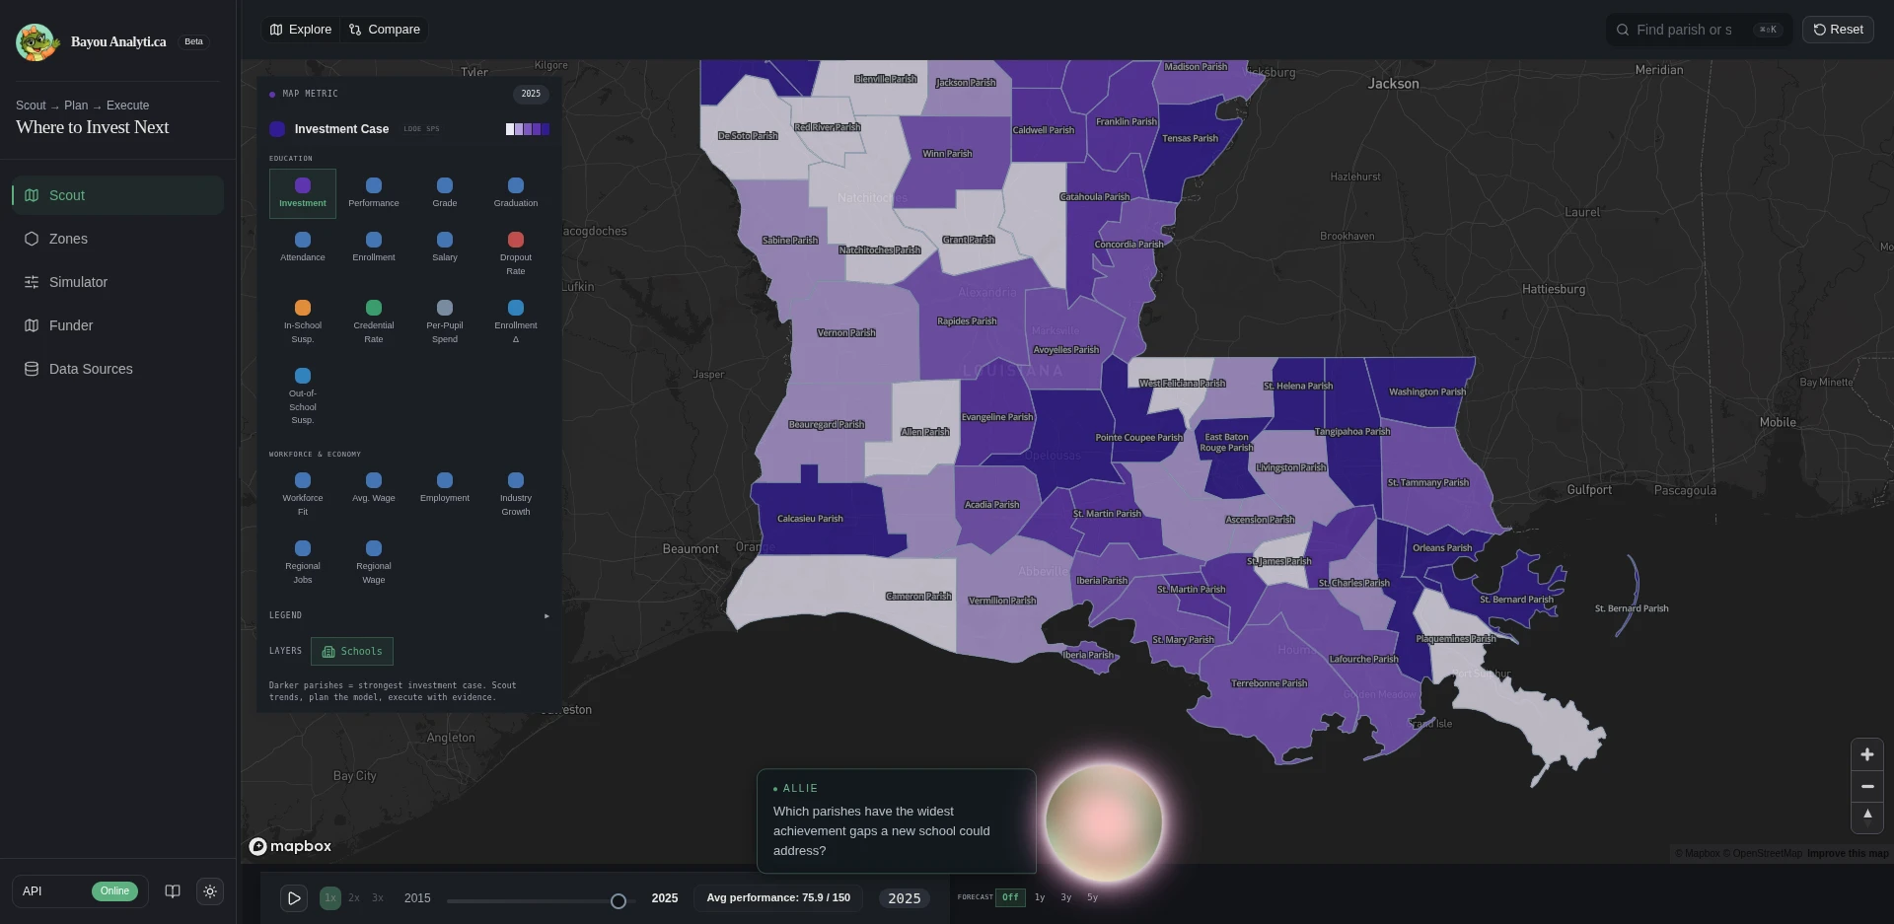Click the timeline year slider handle
The image size is (1894, 924).
(619, 901)
